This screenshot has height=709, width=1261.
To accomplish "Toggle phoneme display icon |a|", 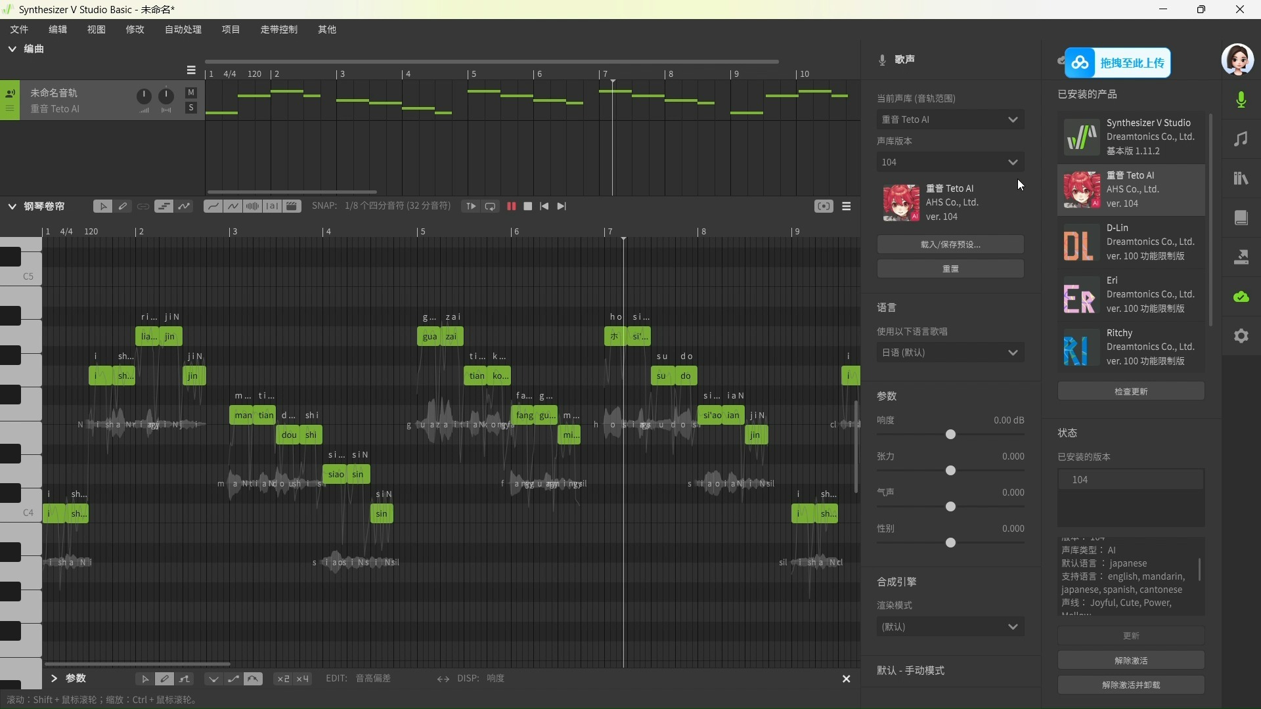I will click(x=273, y=206).
